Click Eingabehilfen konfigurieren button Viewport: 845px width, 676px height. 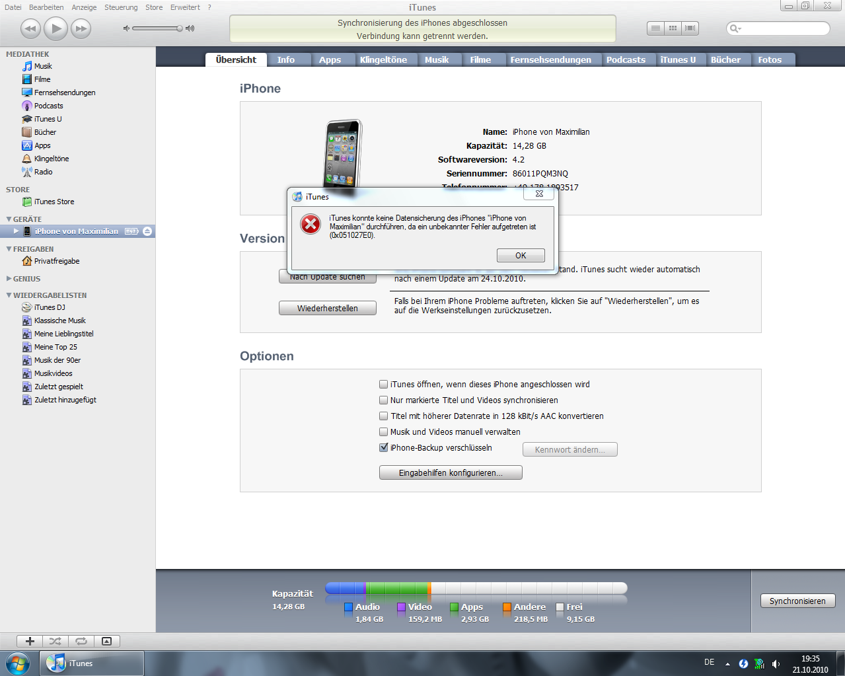click(x=451, y=473)
